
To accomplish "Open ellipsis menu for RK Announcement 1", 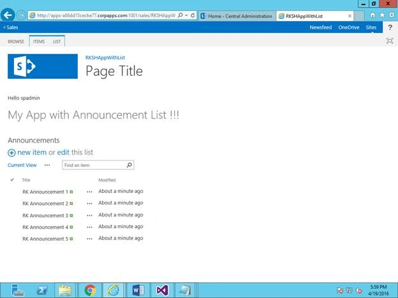I will tap(89, 192).
